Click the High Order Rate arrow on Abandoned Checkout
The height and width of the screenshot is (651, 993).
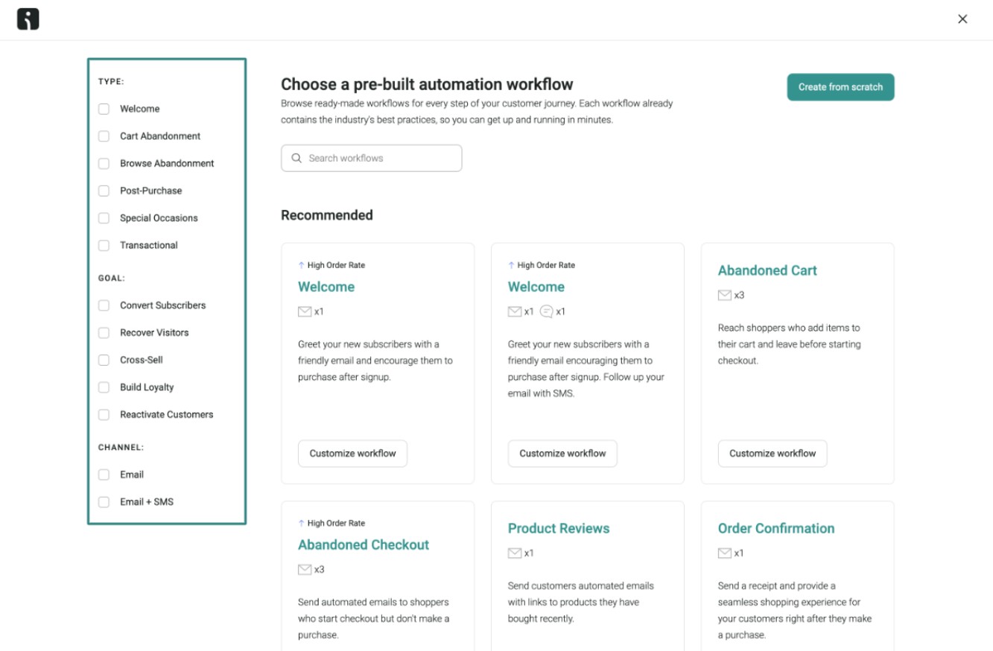pyautogui.click(x=300, y=523)
